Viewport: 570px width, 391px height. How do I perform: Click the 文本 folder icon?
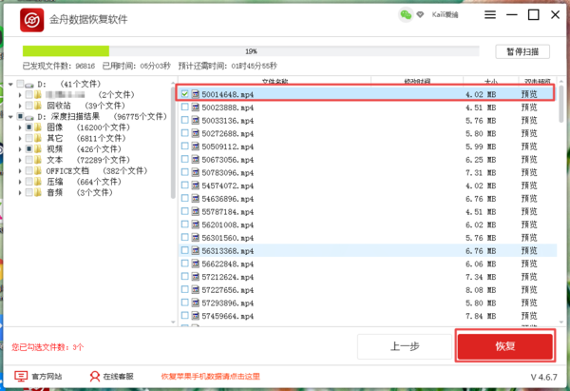[x=38, y=160]
